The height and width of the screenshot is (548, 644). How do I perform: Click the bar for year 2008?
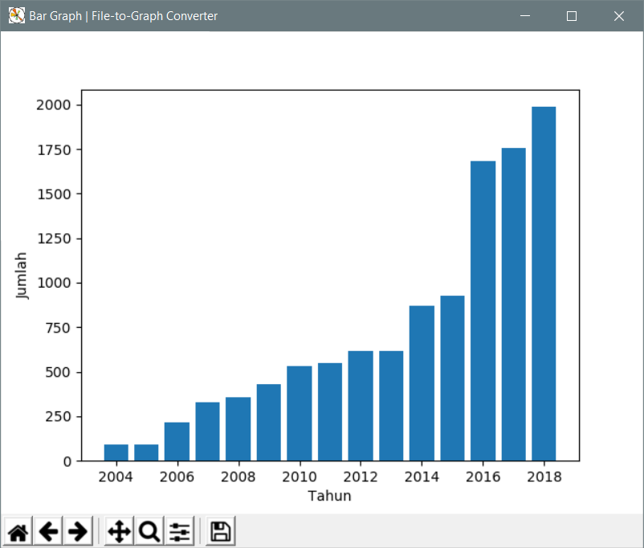coord(238,429)
